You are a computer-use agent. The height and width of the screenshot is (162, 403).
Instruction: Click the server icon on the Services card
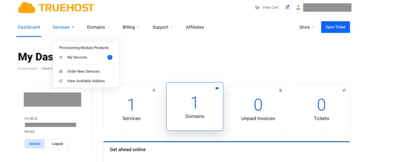pyautogui.click(x=154, y=90)
